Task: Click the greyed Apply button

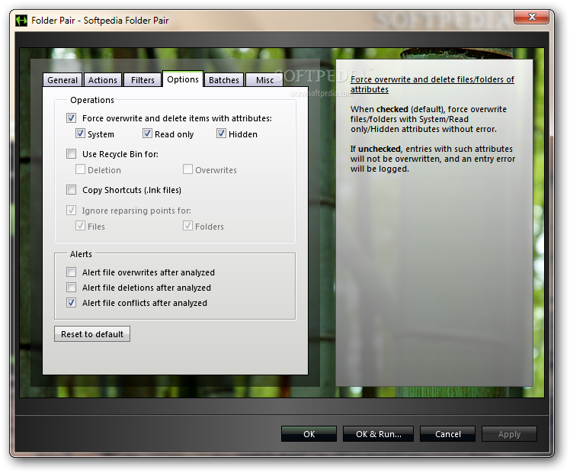Action: [x=509, y=433]
